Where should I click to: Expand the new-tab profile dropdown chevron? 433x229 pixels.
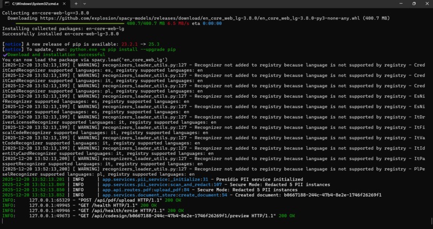coord(84,4)
